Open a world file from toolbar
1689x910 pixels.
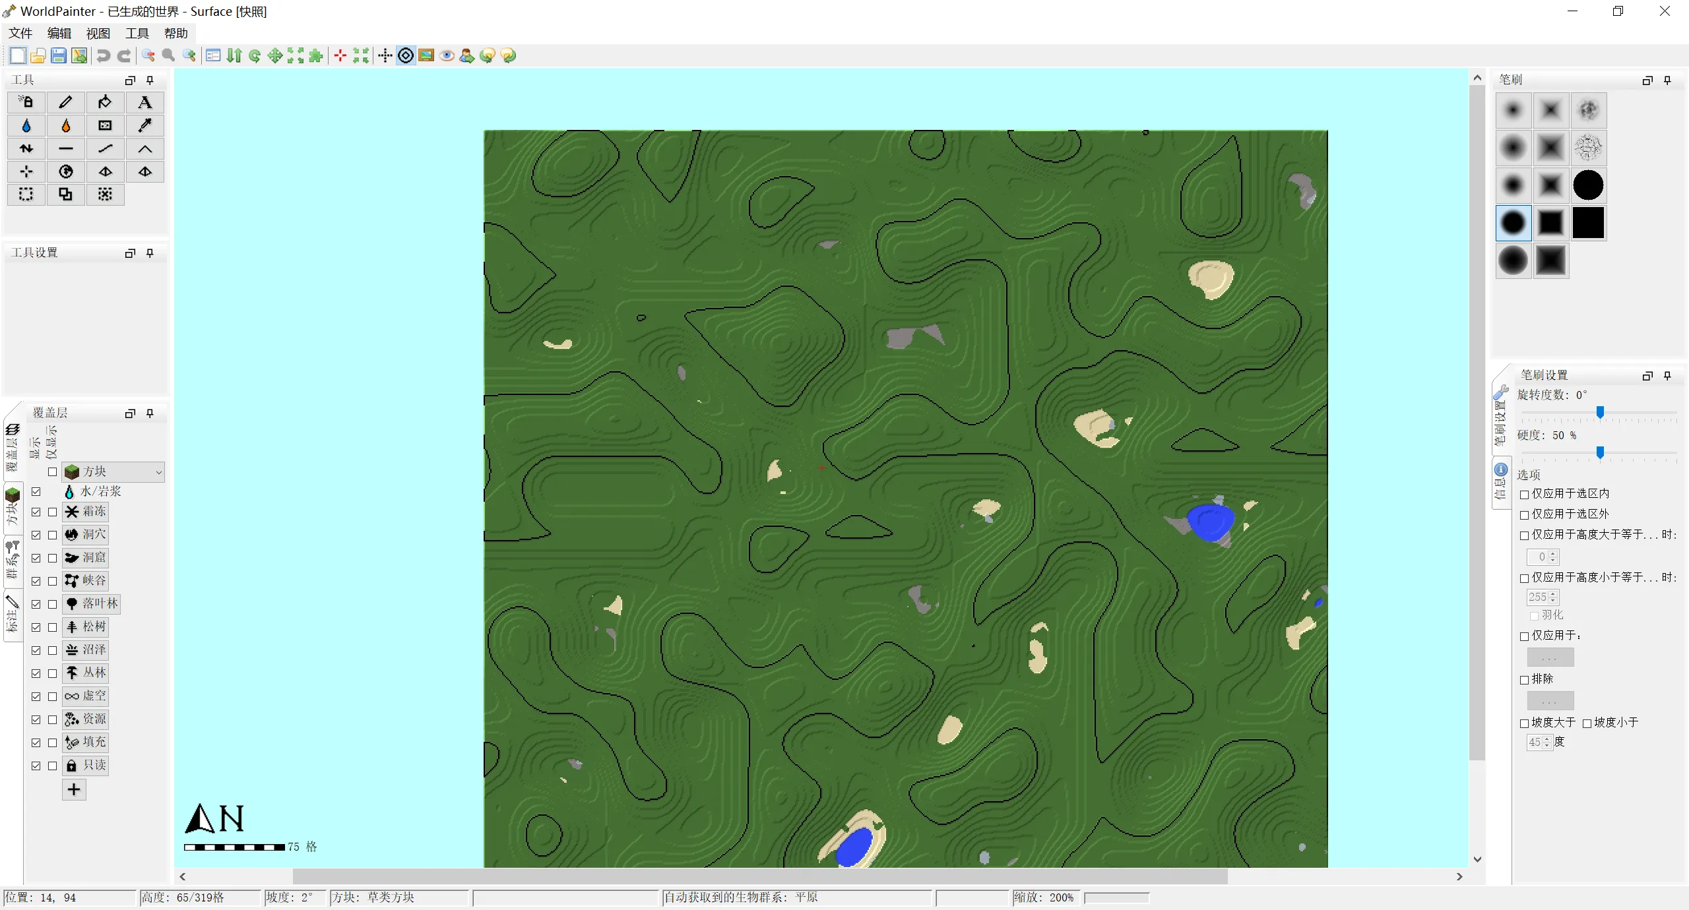click(x=38, y=56)
